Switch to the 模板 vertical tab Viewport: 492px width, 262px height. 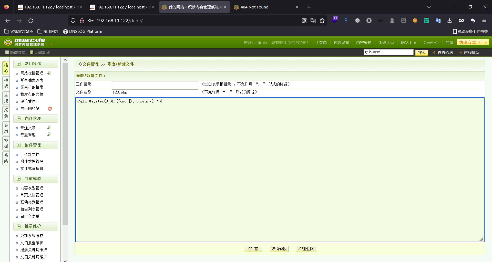[6, 143]
